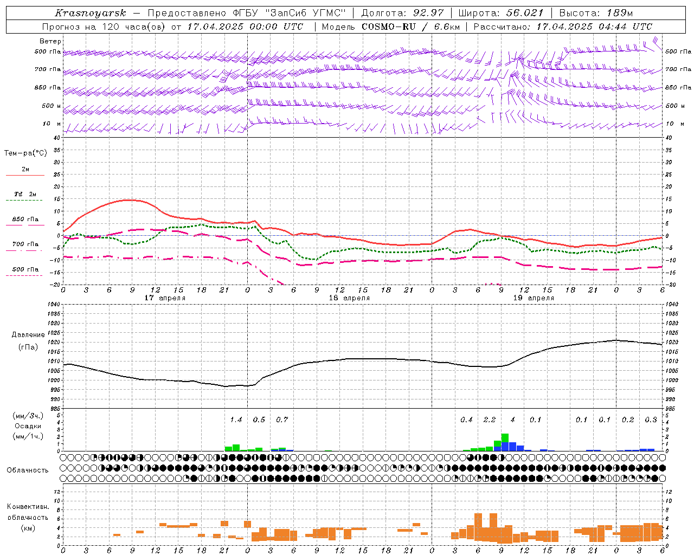This screenshot has width=694, height=555.
Task: Click the (мм/3ч.) precipitation unit label
Action: (x=28, y=416)
